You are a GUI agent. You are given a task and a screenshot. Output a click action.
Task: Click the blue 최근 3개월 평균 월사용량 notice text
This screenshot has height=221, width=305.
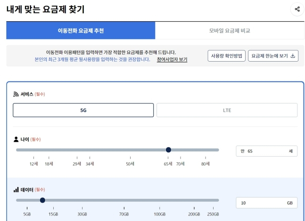tap(92, 59)
